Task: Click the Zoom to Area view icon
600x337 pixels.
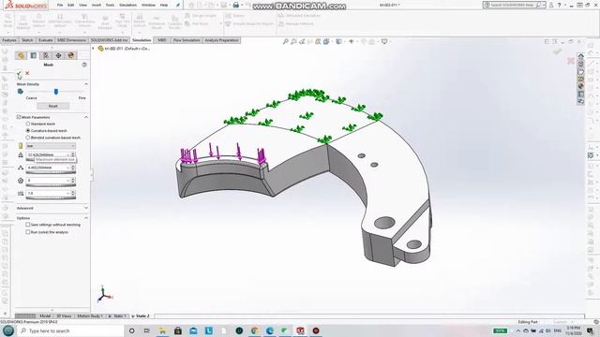Action: click(x=293, y=41)
